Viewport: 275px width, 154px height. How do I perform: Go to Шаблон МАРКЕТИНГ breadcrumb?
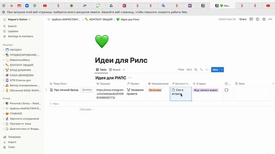pos(64,19)
